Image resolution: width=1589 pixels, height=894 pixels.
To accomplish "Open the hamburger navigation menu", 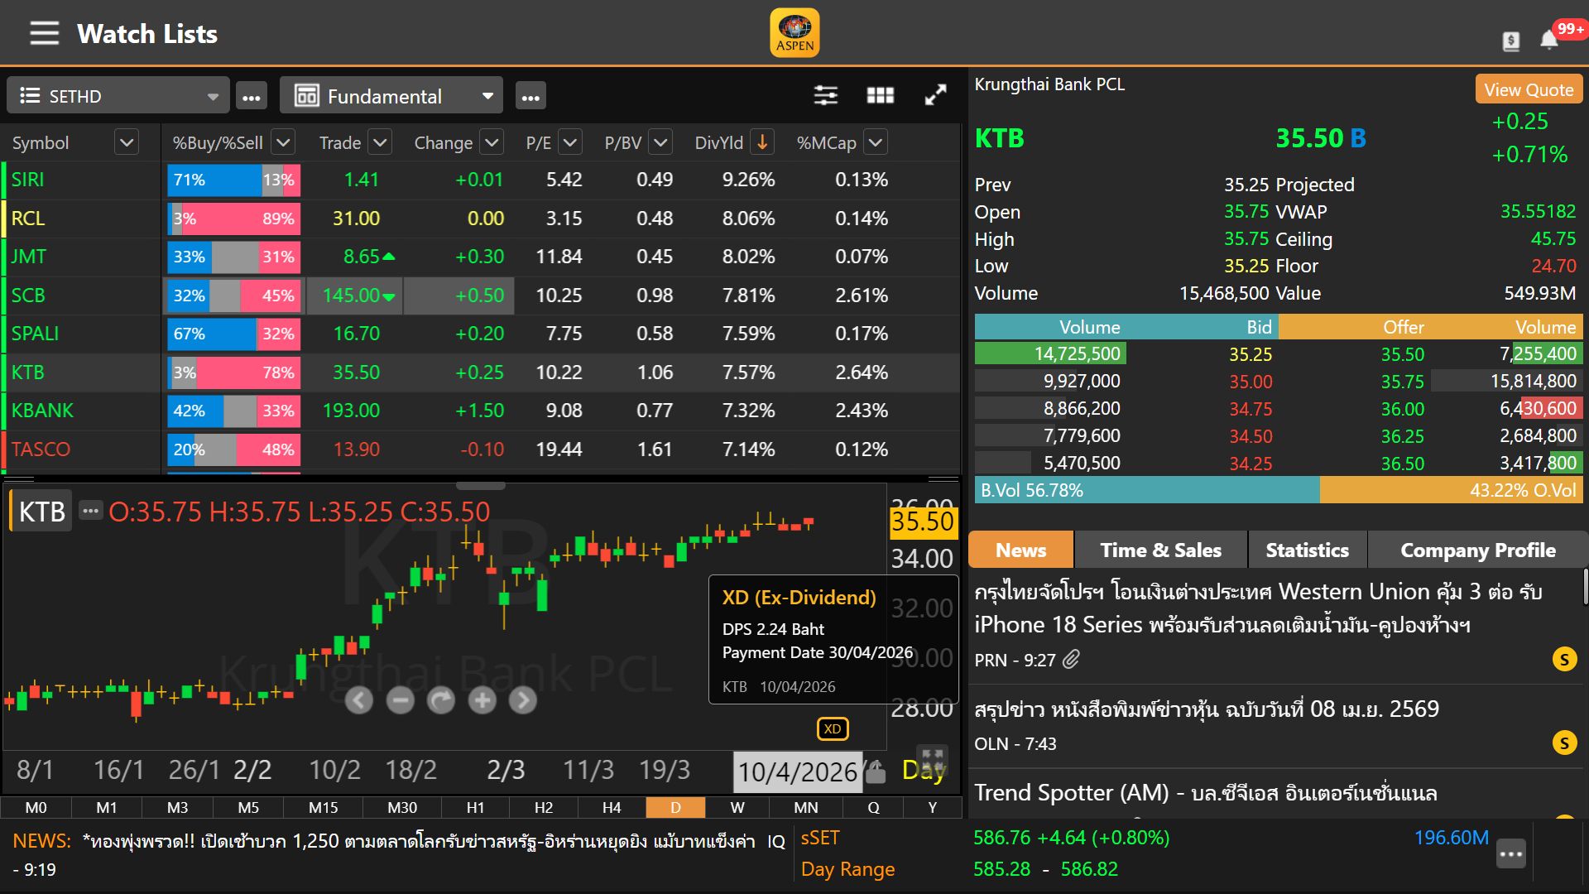I will 44,34.
